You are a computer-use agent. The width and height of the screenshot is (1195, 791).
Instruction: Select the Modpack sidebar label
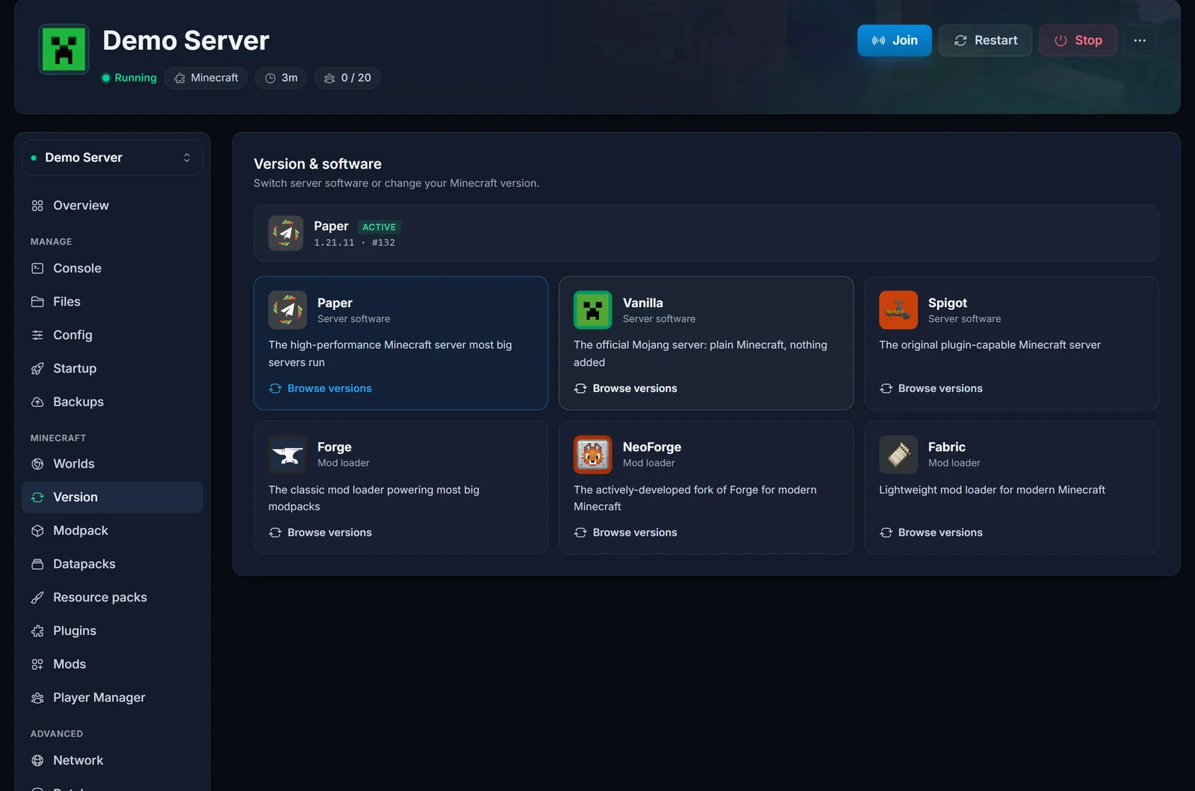[x=81, y=530]
